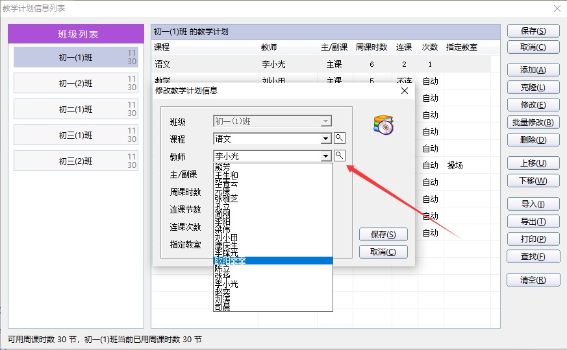Screen dimensions: 567x350
Task: Select 初三(1)班 in the class list
Action: pyautogui.click(x=75, y=135)
